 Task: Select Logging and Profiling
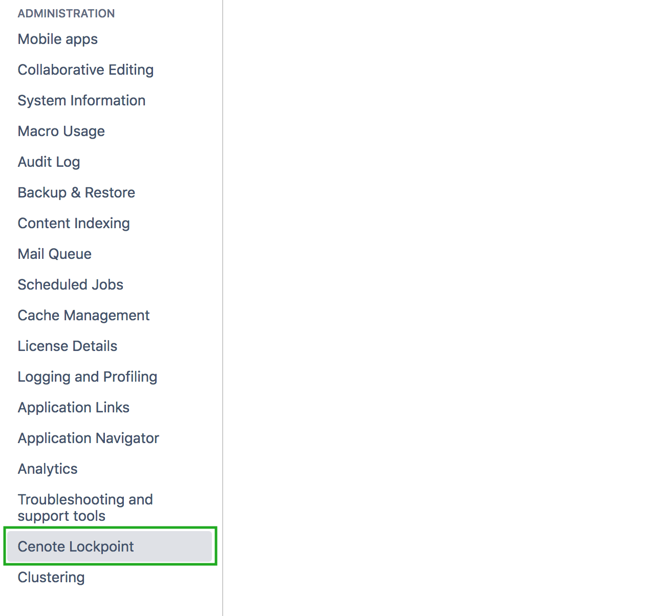click(87, 377)
